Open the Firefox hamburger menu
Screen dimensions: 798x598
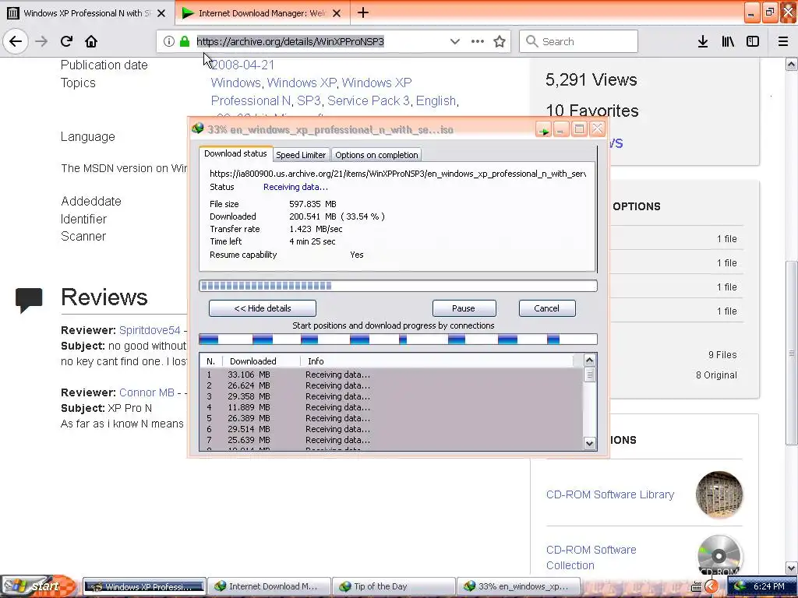783,41
